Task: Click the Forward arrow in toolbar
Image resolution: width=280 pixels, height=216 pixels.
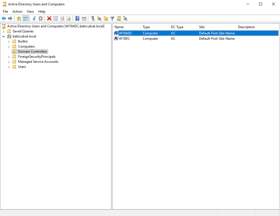Action: tap(10, 18)
